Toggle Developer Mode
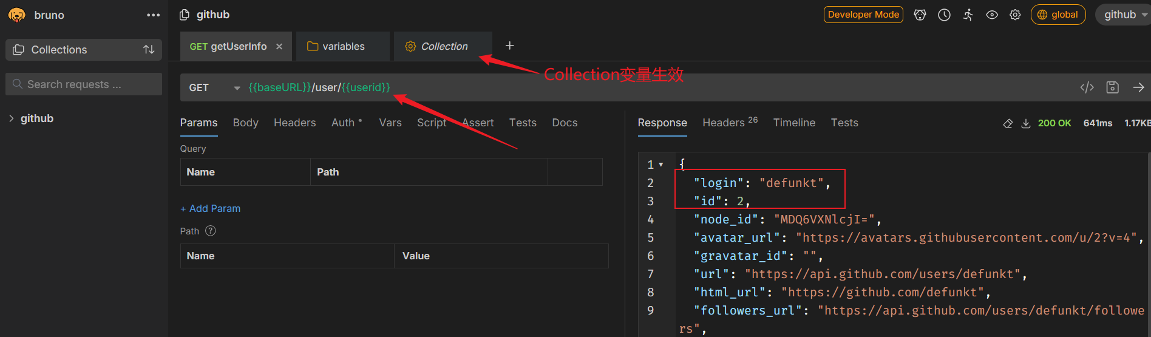 coord(863,15)
